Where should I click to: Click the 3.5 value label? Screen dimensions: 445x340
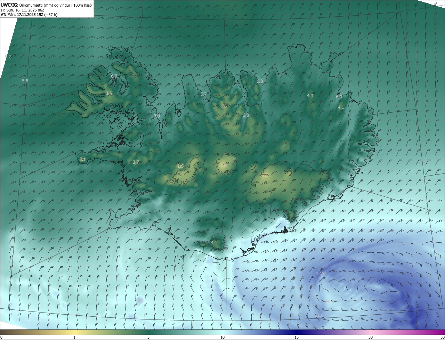coord(109,94)
